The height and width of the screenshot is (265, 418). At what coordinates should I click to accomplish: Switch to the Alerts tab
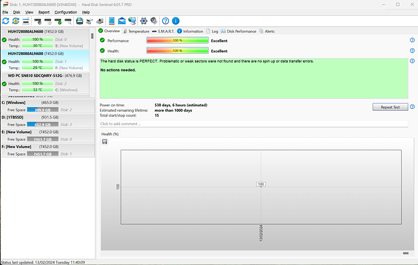point(267,31)
